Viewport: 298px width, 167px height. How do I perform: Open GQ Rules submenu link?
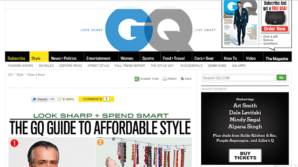46,66
